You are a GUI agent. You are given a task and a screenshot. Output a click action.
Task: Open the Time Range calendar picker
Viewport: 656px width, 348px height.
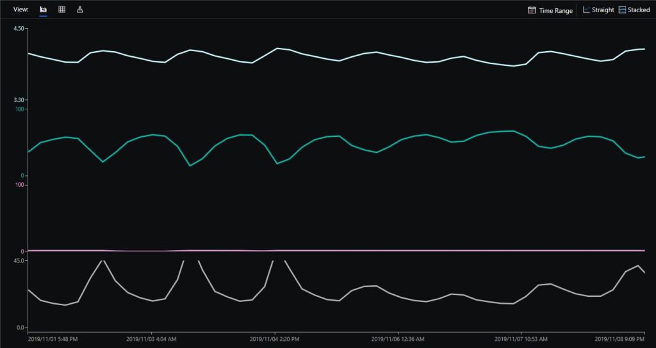550,10
